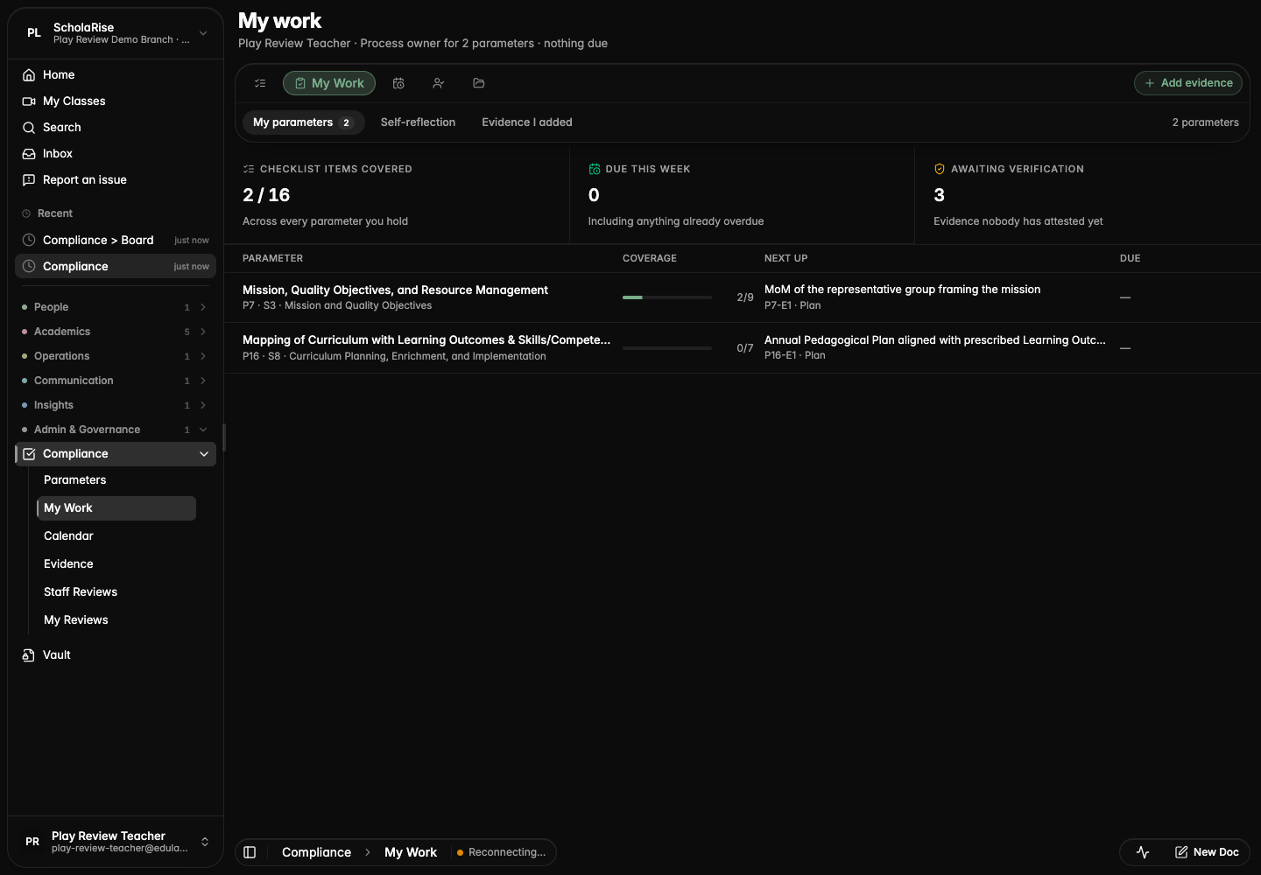Expand the Academics section
This screenshot has width=1261, height=875.
(116, 332)
